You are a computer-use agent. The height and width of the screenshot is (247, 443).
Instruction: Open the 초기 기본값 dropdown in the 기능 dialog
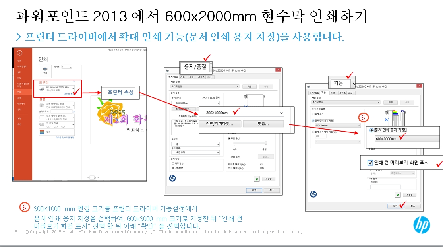click(x=346, y=102)
